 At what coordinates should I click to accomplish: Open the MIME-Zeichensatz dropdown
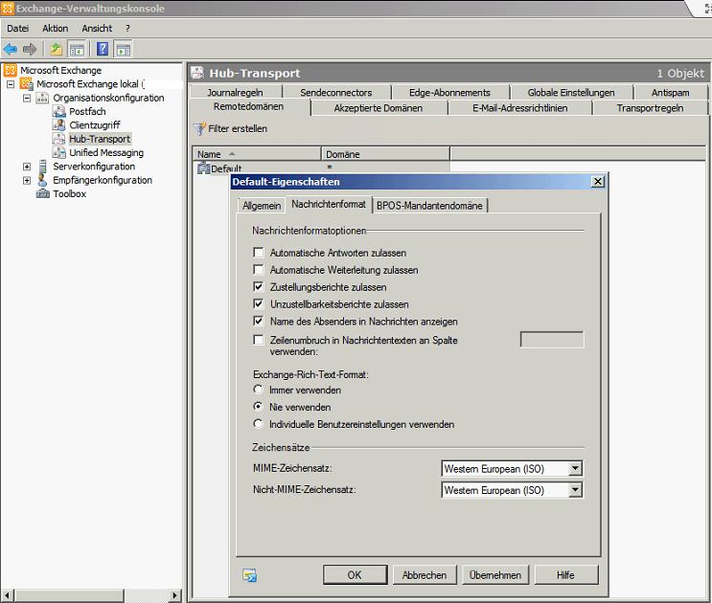coord(575,468)
